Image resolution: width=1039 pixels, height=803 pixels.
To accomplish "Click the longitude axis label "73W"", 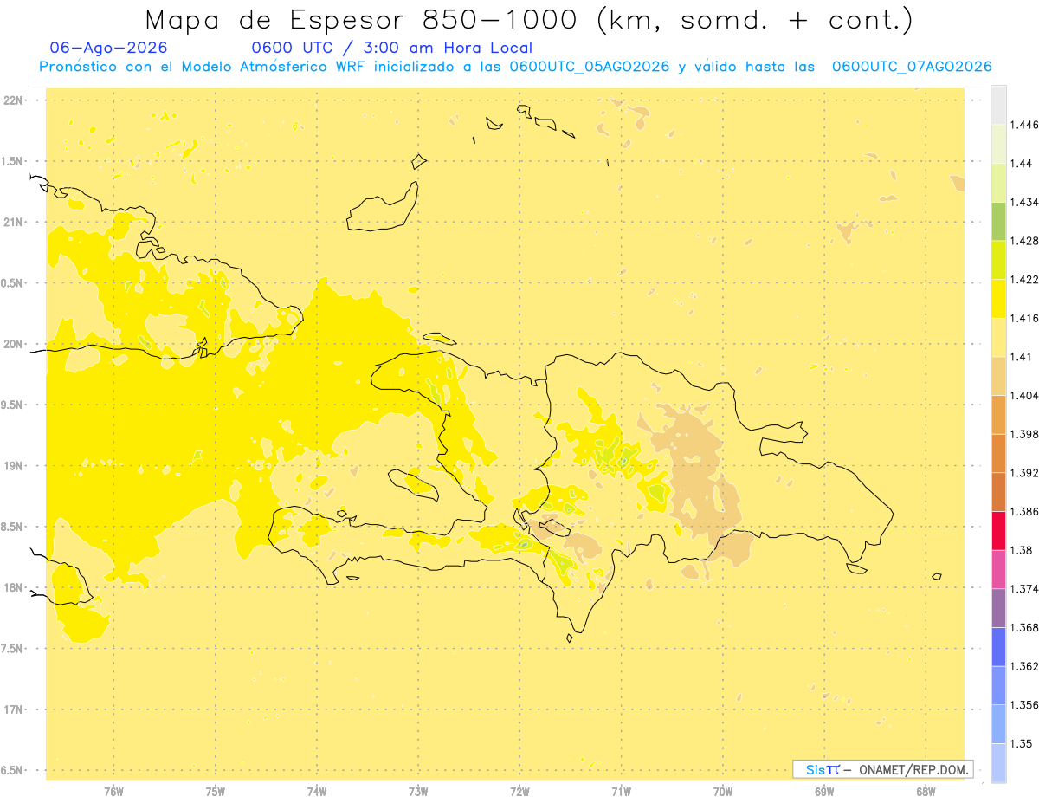I will point(418,792).
